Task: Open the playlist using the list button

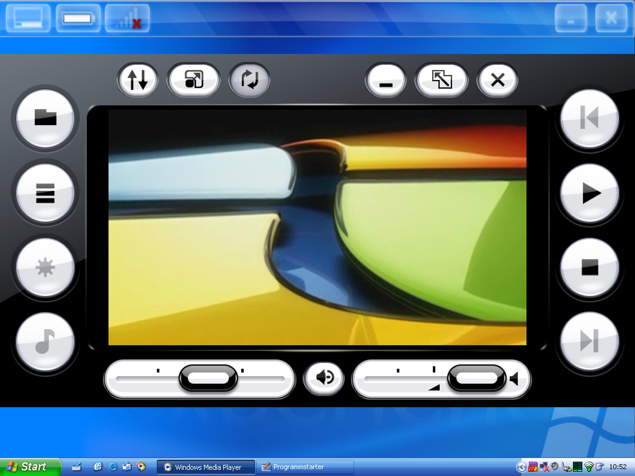Action: [x=45, y=193]
